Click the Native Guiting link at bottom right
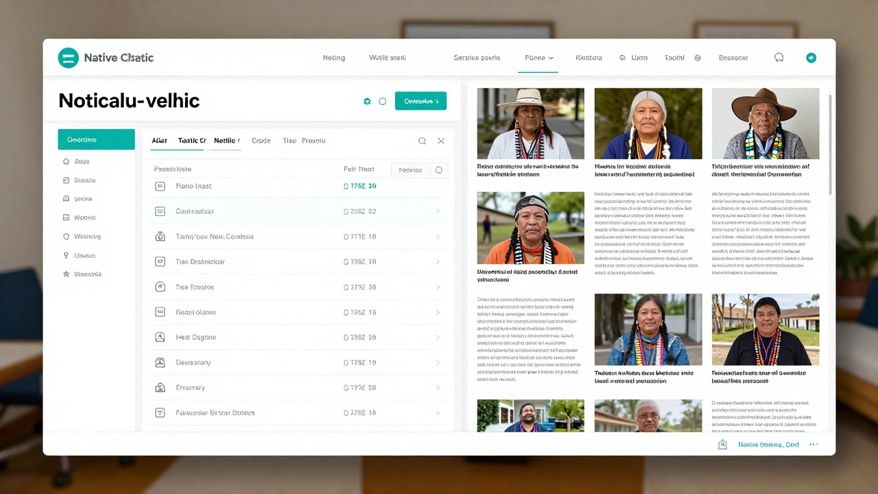The image size is (878, 494). pos(768,445)
